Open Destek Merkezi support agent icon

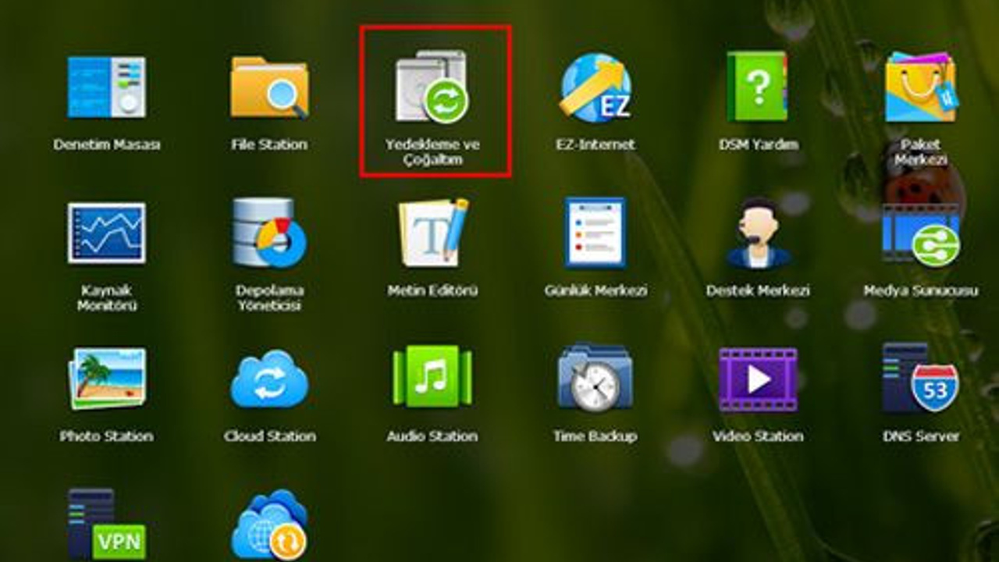757,233
